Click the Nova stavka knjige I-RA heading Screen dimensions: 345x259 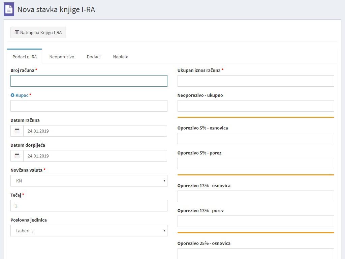tap(56, 9)
